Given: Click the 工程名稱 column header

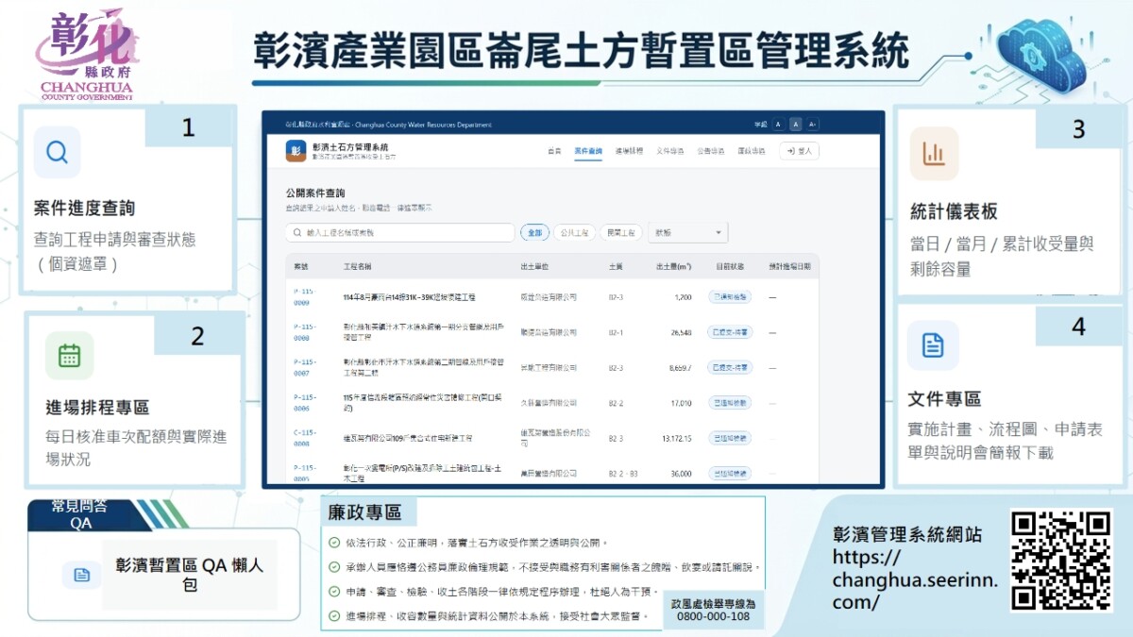Looking at the screenshot, I should tap(358, 267).
